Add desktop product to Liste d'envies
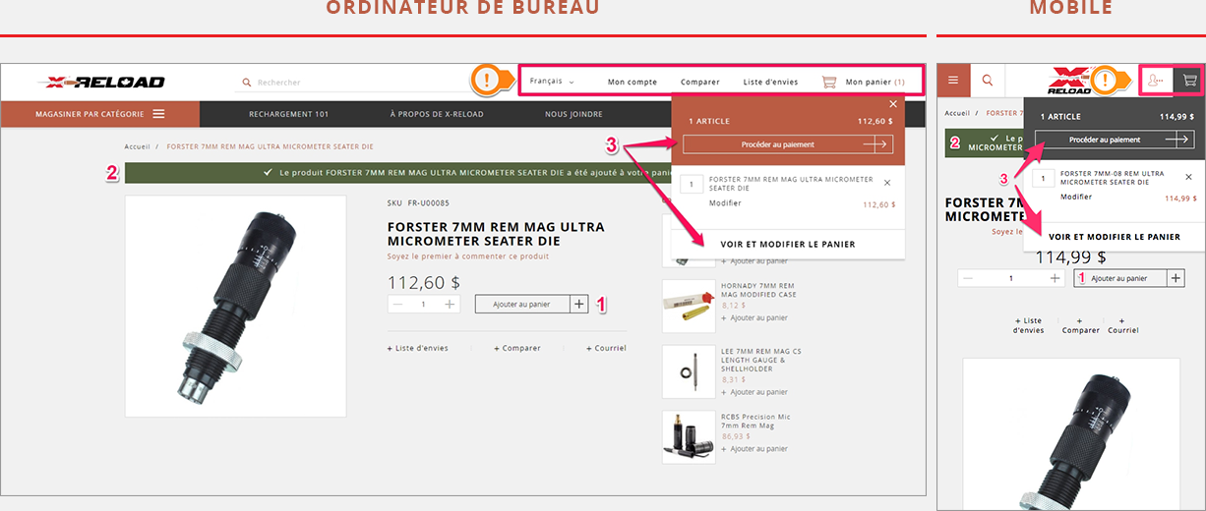The width and height of the screenshot is (1206, 511). (x=417, y=348)
